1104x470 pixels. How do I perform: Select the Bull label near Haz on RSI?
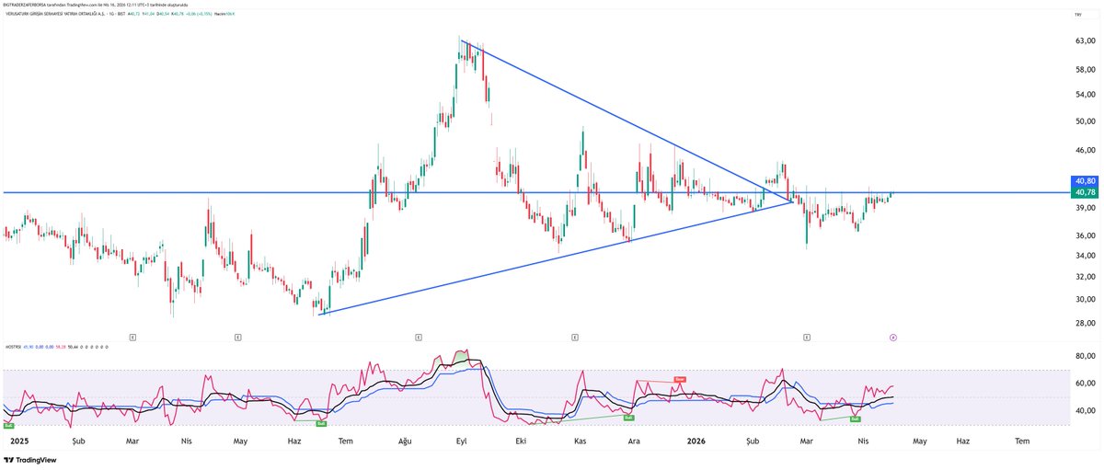pyautogui.click(x=321, y=424)
